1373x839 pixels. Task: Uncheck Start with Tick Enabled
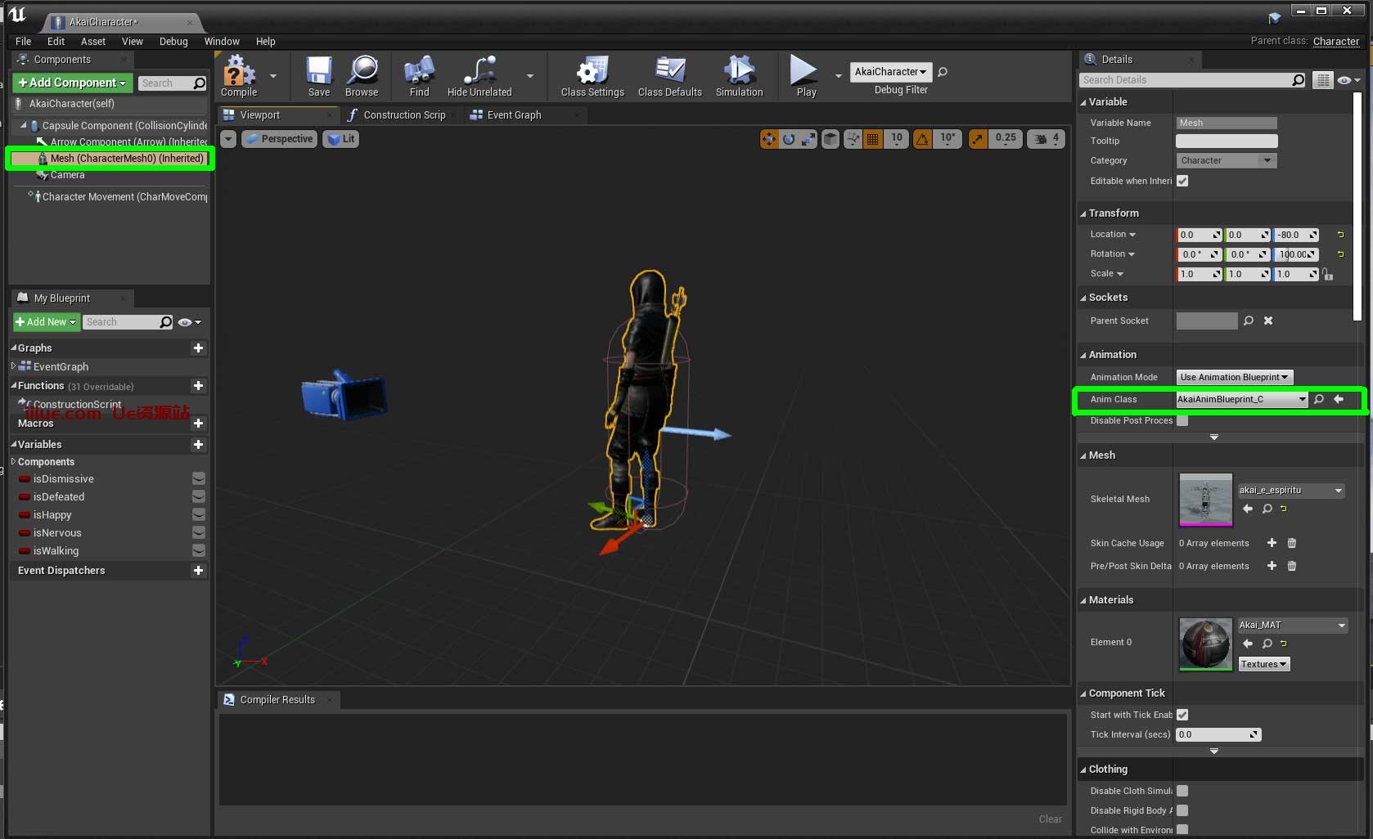[x=1182, y=715]
